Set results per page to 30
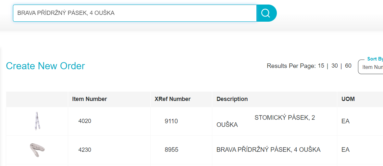 click(x=335, y=66)
